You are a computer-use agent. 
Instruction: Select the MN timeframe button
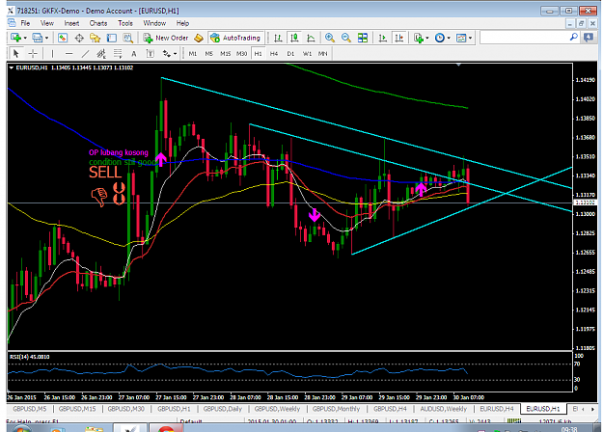tap(322, 53)
